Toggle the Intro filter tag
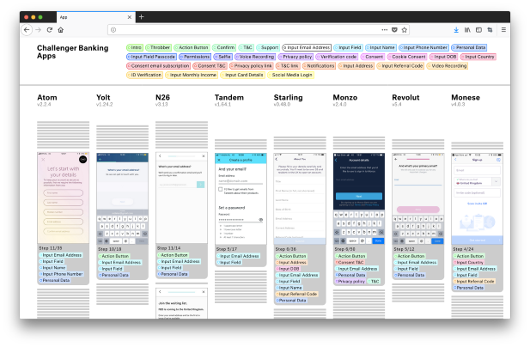Image resolution: width=530 pixels, height=347 pixels. click(x=136, y=47)
